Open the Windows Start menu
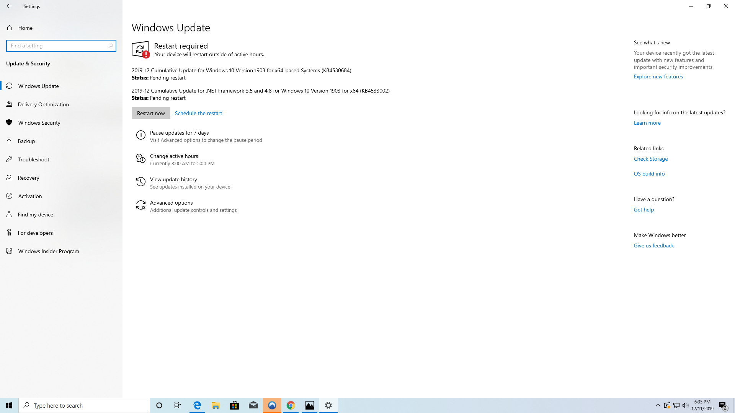Image resolution: width=735 pixels, height=413 pixels. coord(9,405)
